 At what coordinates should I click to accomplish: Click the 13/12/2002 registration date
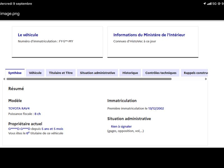point(156,108)
